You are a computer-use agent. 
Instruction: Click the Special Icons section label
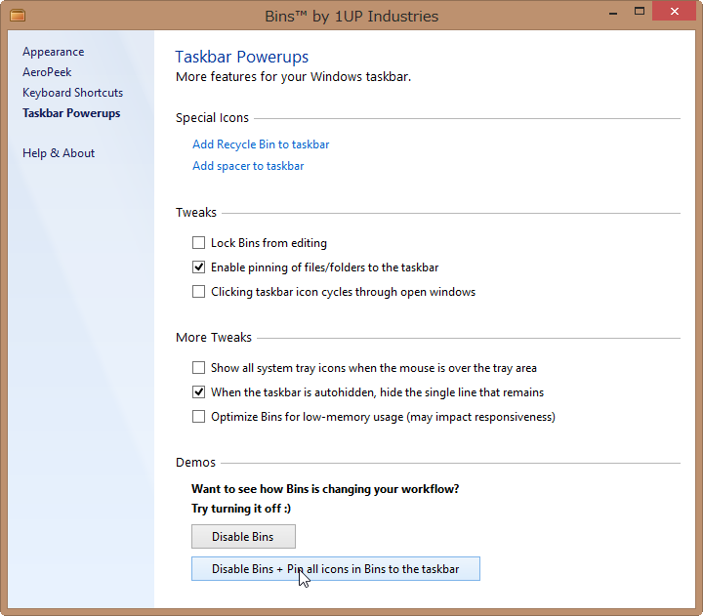pyautogui.click(x=212, y=118)
